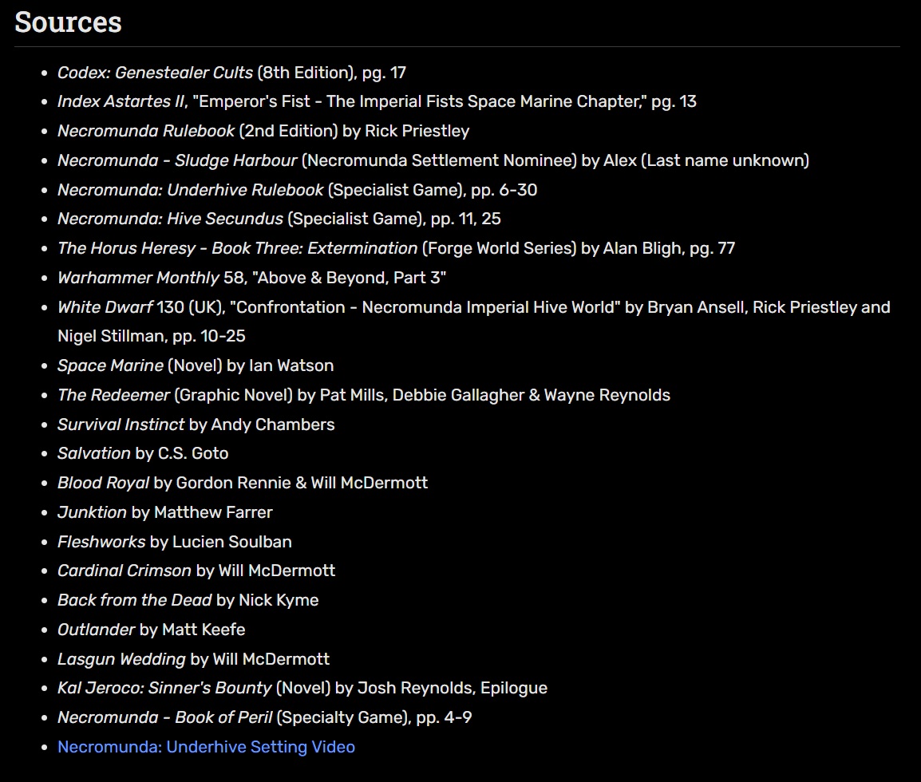Click Space Marine novel by Ian Watson
921x782 pixels.
coord(196,365)
